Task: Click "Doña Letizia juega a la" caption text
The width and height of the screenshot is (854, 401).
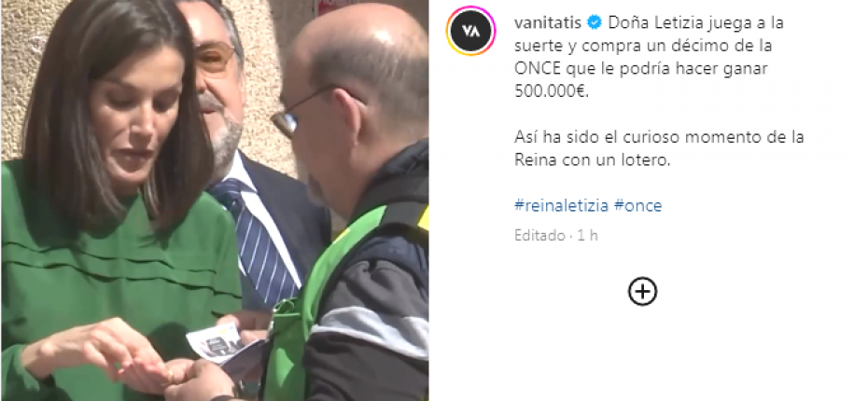Action: tap(695, 23)
